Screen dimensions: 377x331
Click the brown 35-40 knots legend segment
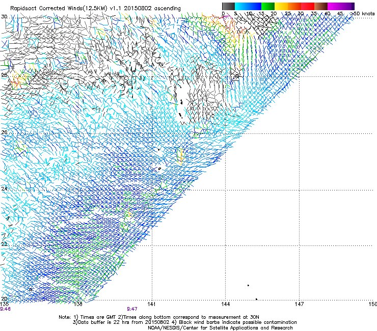pyautogui.click(x=321, y=6)
